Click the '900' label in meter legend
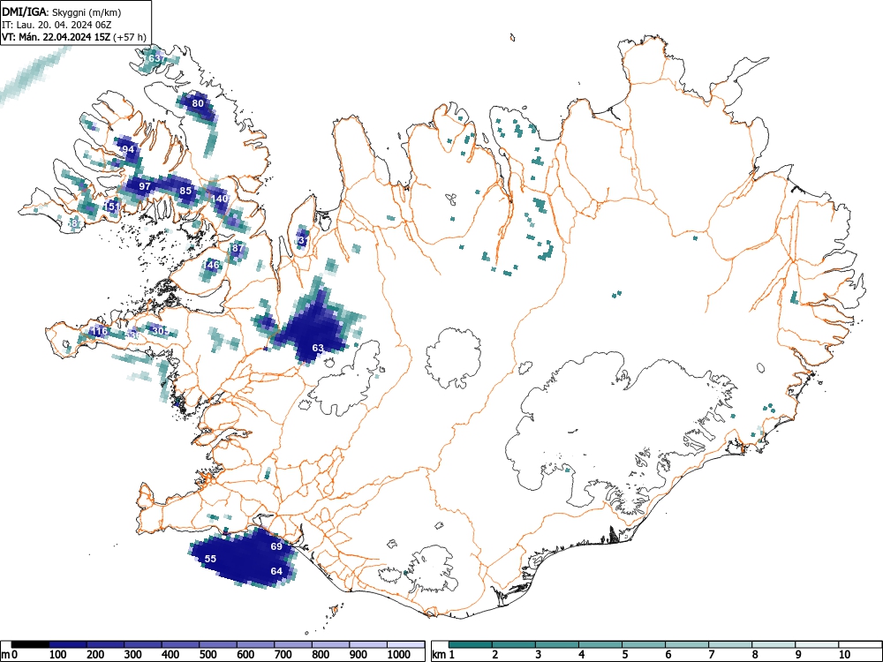883x662 pixels. [358, 654]
